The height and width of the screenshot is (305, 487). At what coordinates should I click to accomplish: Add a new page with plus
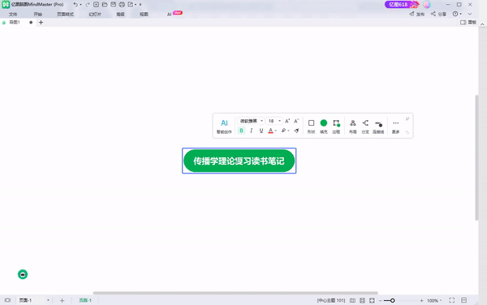tap(62, 300)
